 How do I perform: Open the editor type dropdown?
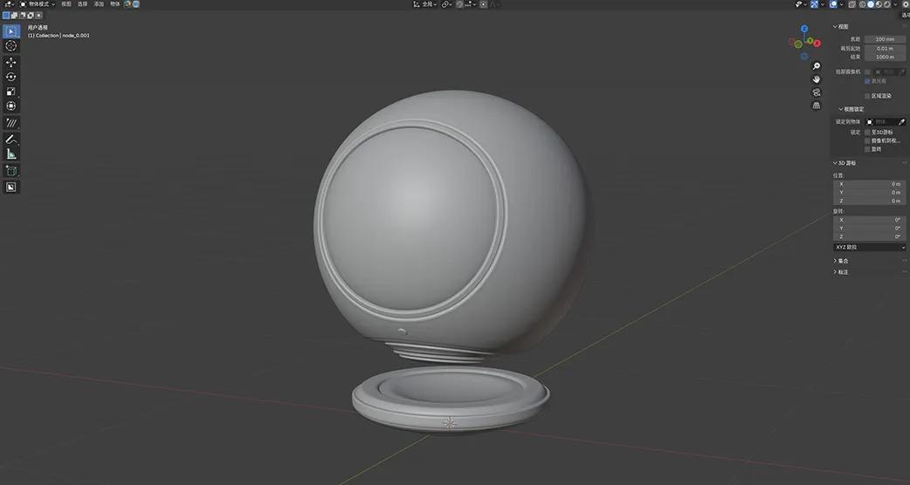(x=10, y=4)
